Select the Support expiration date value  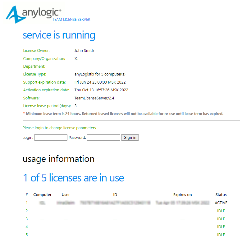[100, 82]
